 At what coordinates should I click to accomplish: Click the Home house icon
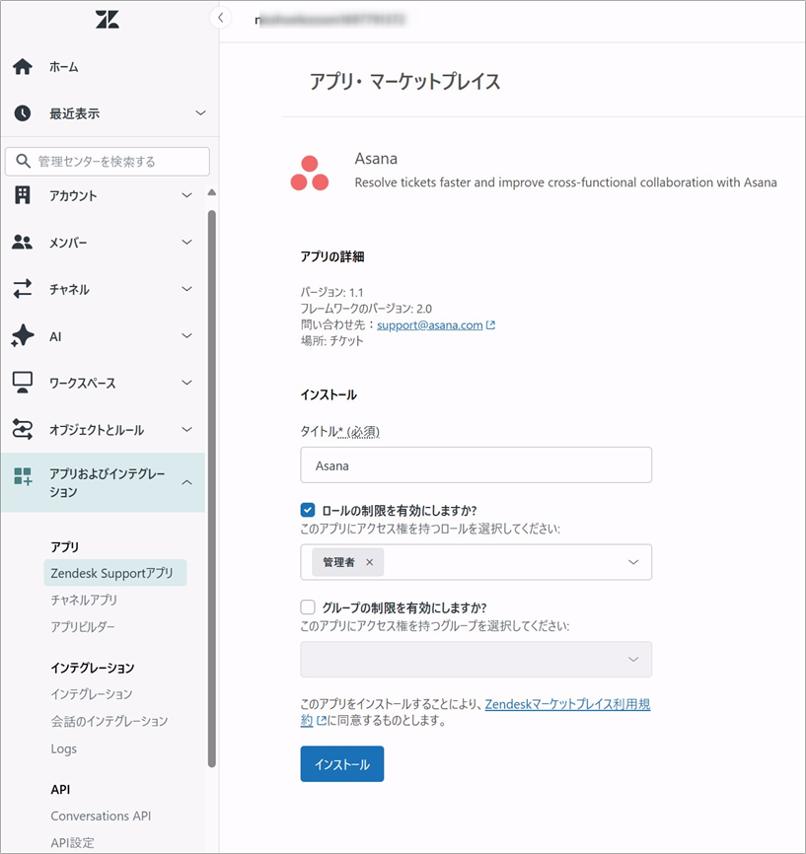click(x=23, y=67)
